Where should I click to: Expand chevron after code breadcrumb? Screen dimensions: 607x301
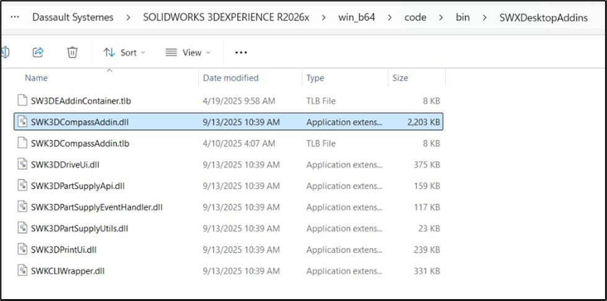441,17
